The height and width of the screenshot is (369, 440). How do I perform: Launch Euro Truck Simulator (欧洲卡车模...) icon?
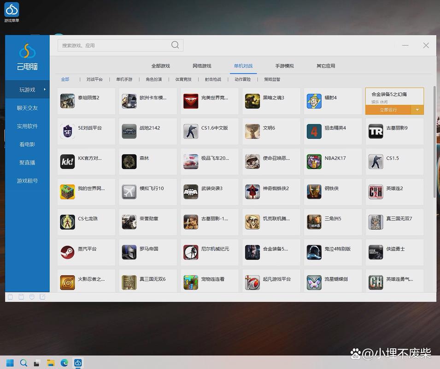[129, 101]
